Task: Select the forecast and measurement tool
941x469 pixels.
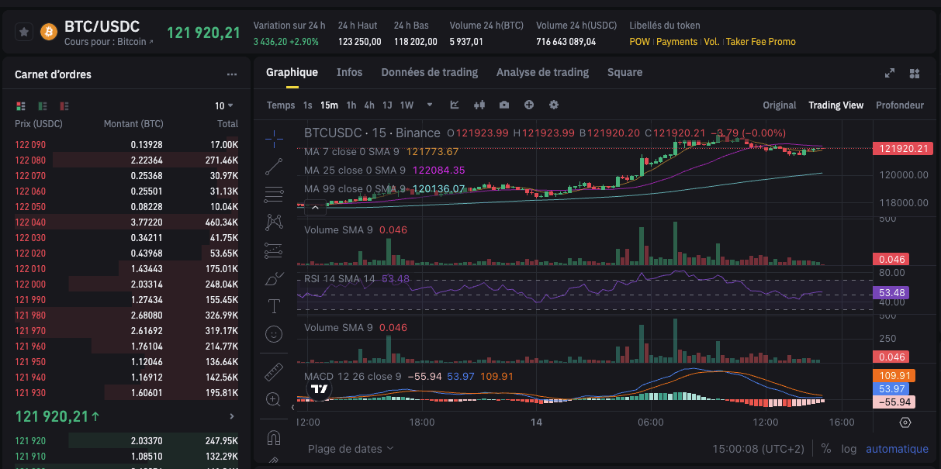Action: 273,250
